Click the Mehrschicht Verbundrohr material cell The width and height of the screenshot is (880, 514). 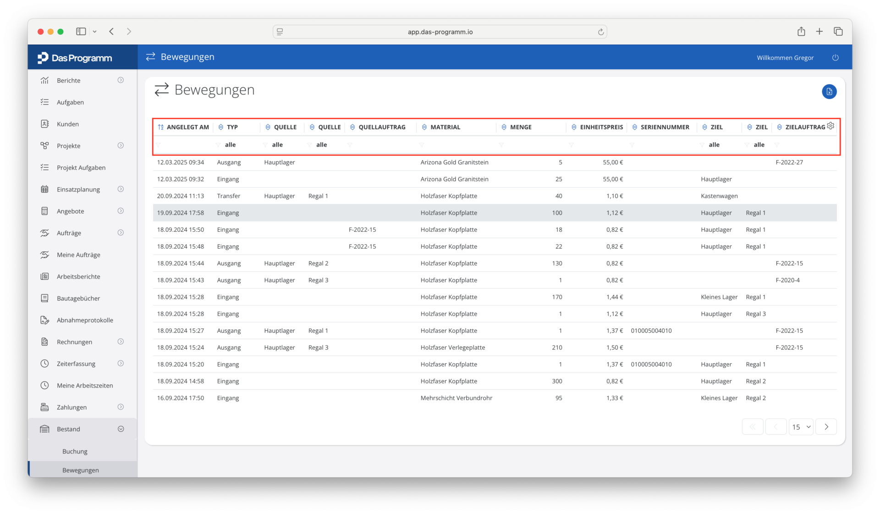(x=456, y=398)
